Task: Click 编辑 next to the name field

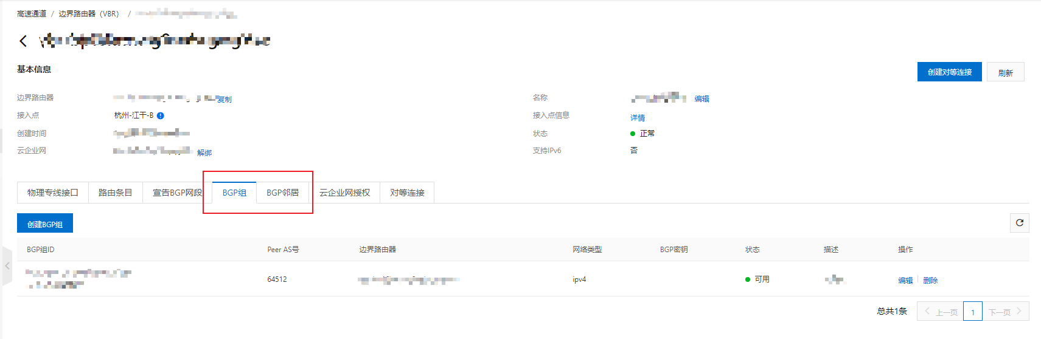Action: pyautogui.click(x=702, y=98)
